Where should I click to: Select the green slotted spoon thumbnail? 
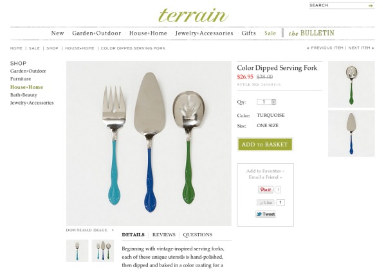tap(351, 84)
